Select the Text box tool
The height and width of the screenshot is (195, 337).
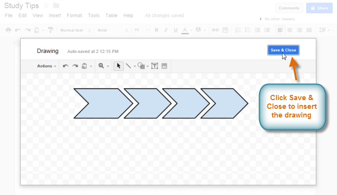pos(155,66)
